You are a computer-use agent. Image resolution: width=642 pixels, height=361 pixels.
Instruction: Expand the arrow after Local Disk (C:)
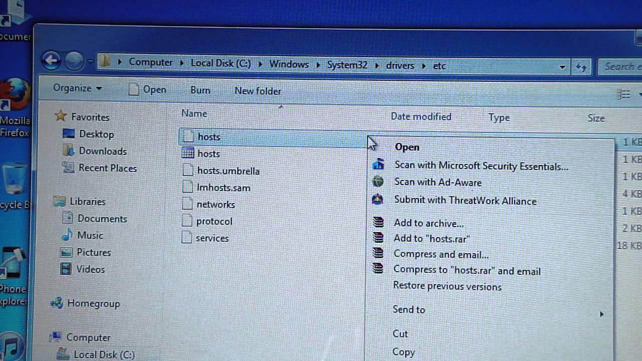pyautogui.click(x=260, y=64)
